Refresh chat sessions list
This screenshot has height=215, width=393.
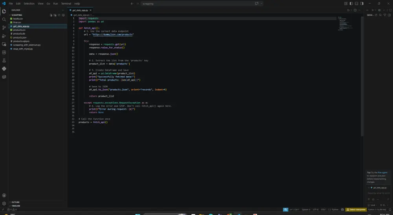pyautogui.click(x=376, y=15)
